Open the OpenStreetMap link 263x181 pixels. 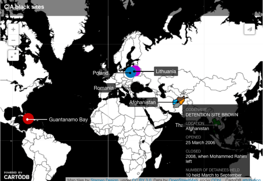coord(183,180)
